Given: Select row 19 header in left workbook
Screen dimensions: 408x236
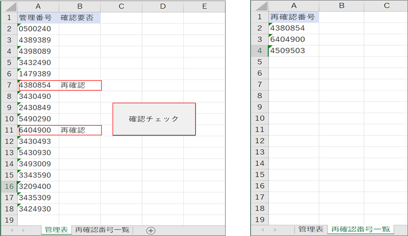Looking at the screenshot, I should [9, 220].
